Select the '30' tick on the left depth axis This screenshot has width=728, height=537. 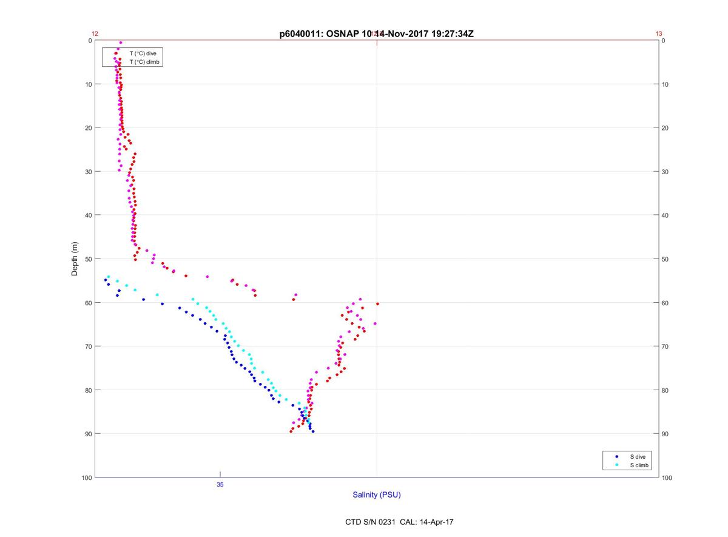point(88,172)
